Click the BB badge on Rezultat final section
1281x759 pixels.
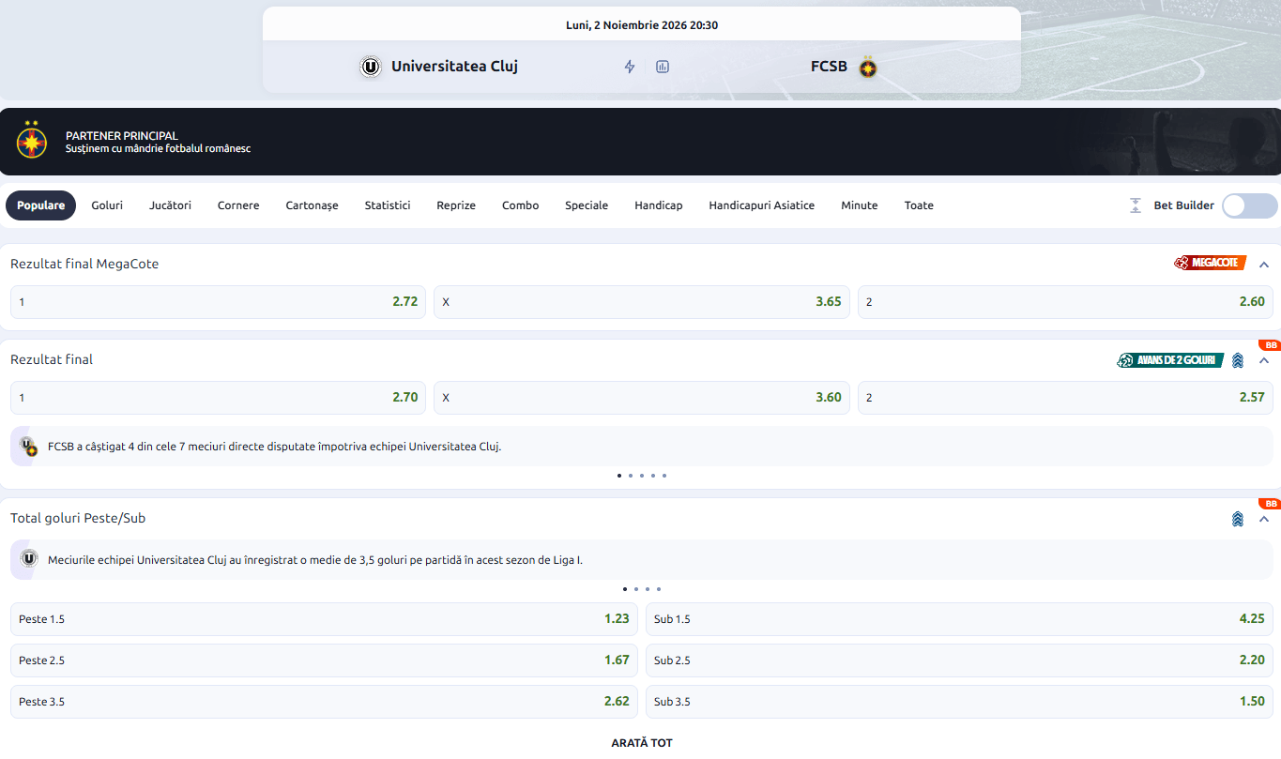(1270, 345)
